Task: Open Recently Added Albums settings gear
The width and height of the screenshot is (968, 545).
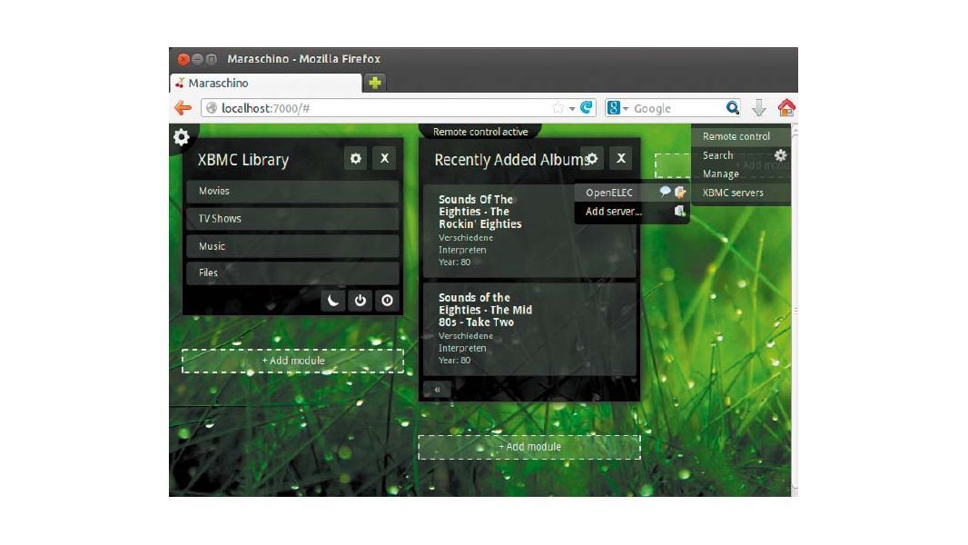Action: (x=592, y=159)
